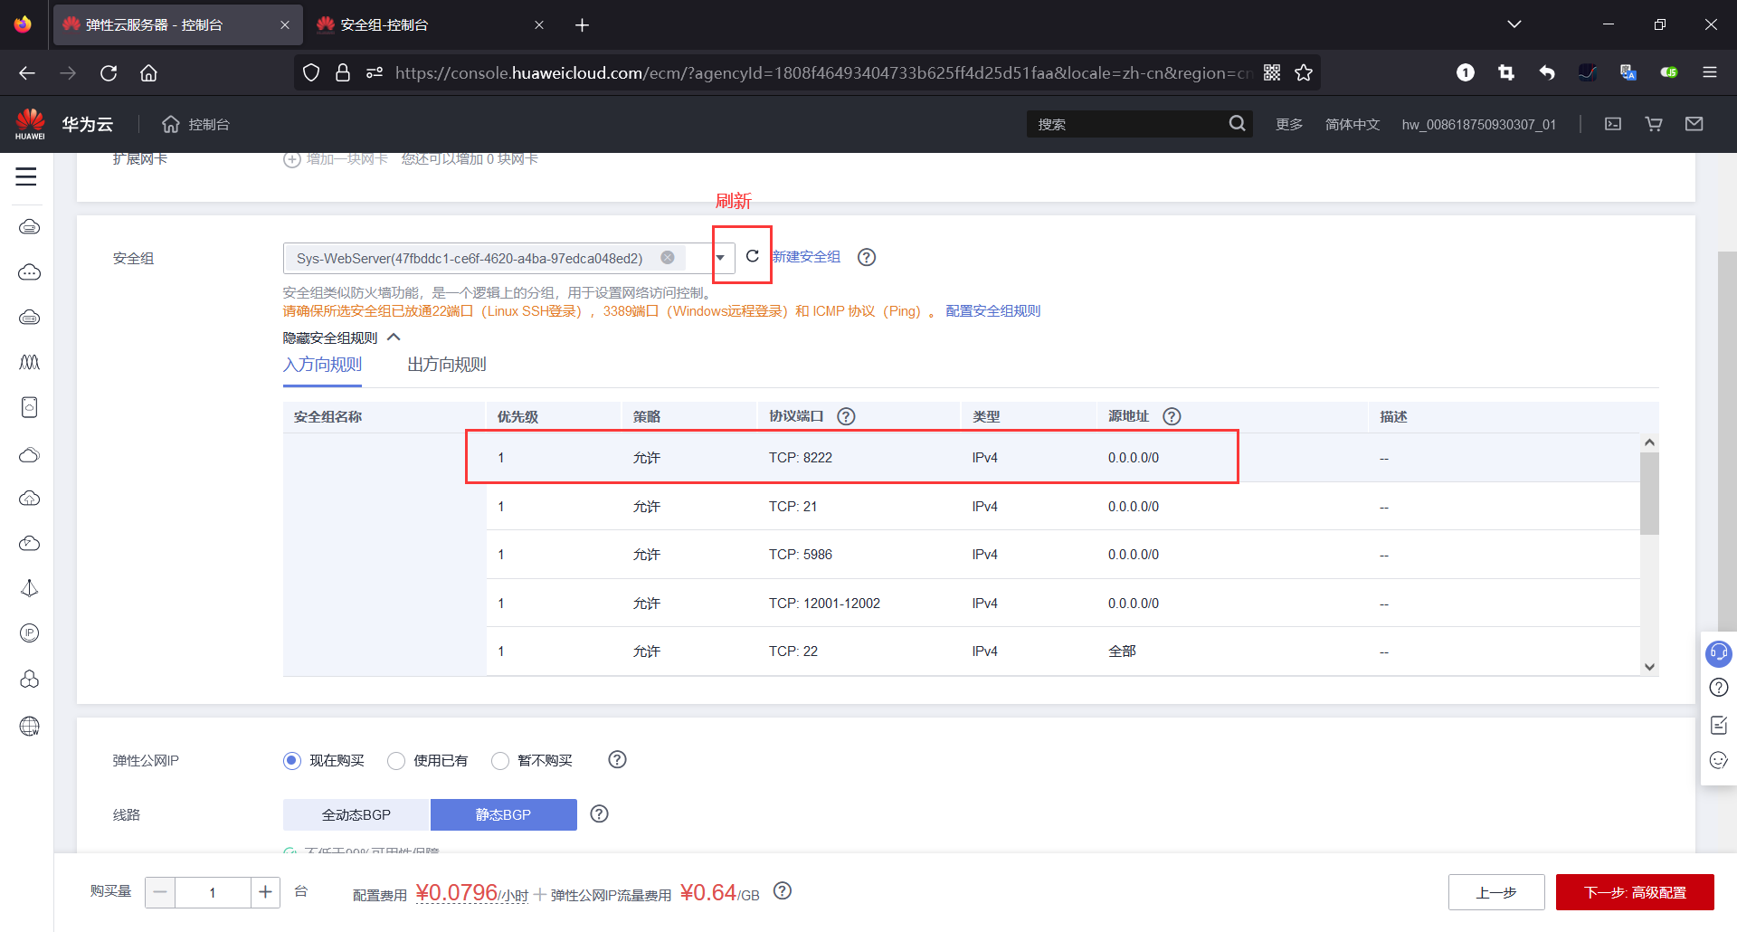
Task: Click the header search input field
Action: pyautogui.click(x=1126, y=124)
